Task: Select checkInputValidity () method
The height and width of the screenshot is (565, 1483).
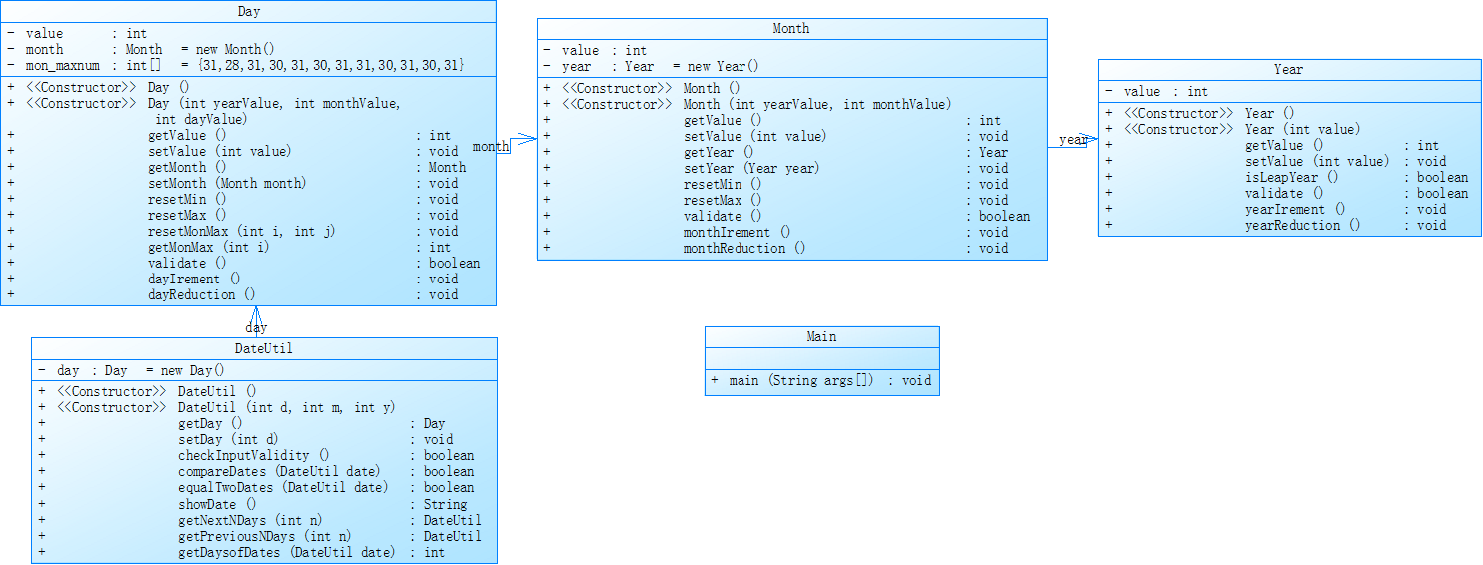Action: tap(256, 455)
